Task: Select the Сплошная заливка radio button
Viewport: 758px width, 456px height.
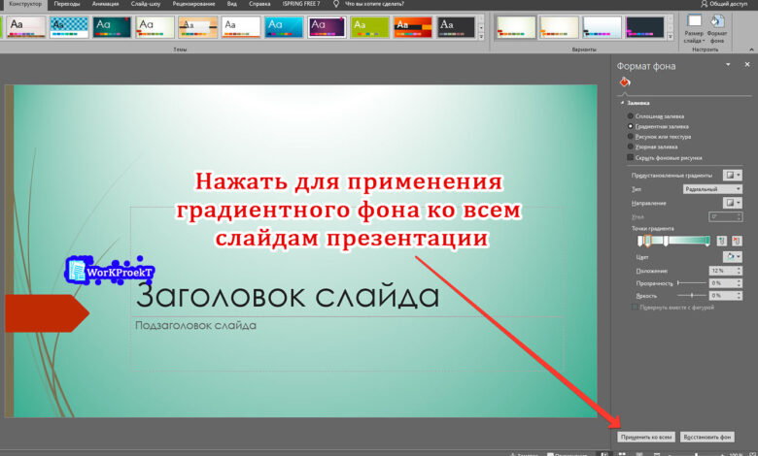Action: tap(631, 116)
